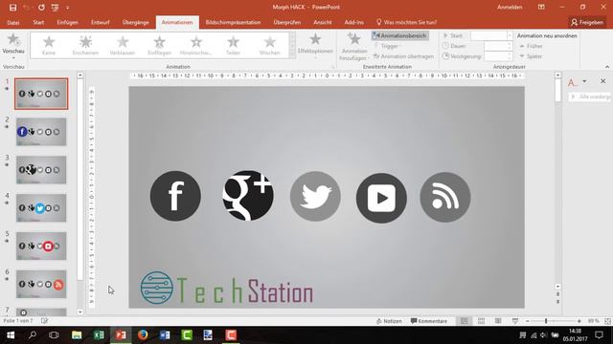The width and height of the screenshot is (613, 344).
Task: Select slide 3 thumbnail
Action: 41,170
